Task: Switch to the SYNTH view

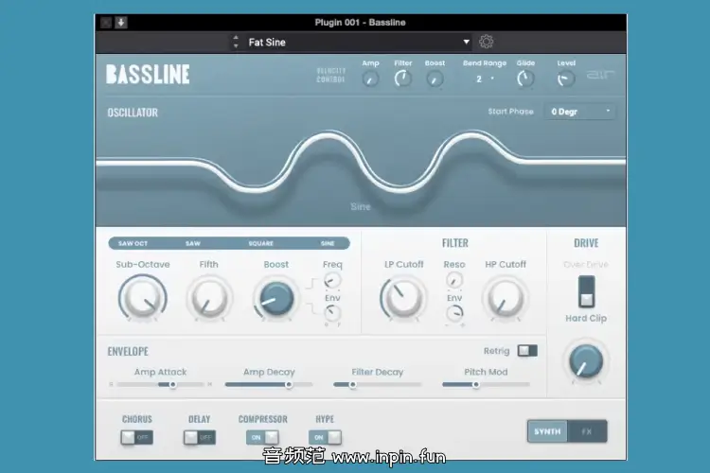Action: pyautogui.click(x=547, y=431)
